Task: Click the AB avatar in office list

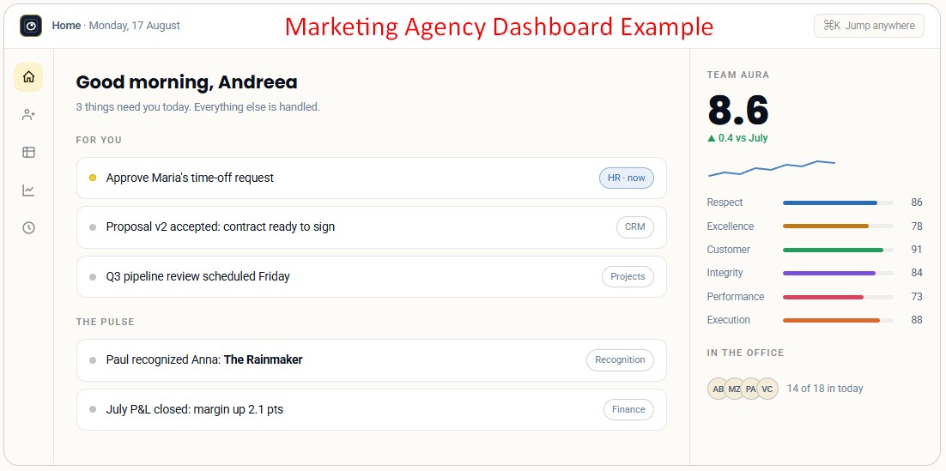Action: (718, 389)
